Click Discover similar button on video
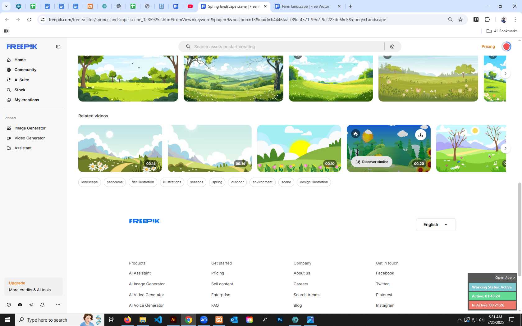This screenshot has height=326, width=522. click(x=372, y=162)
